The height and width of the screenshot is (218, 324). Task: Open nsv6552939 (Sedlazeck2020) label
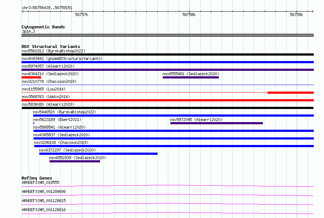click(78, 158)
